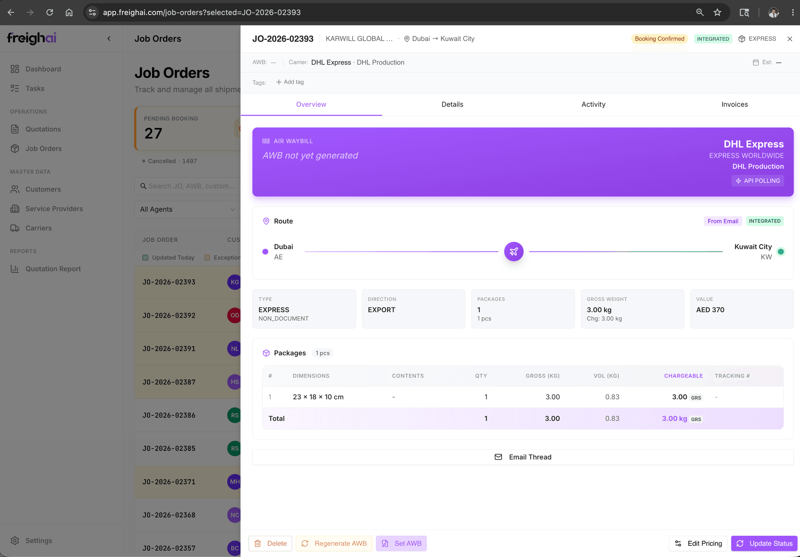Click the Kuwait City destination dot
Image resolution: width=800 pixels, height=557 pixels.
[781, 251]
